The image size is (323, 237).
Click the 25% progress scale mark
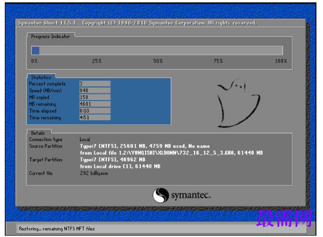tap(97, 61)
